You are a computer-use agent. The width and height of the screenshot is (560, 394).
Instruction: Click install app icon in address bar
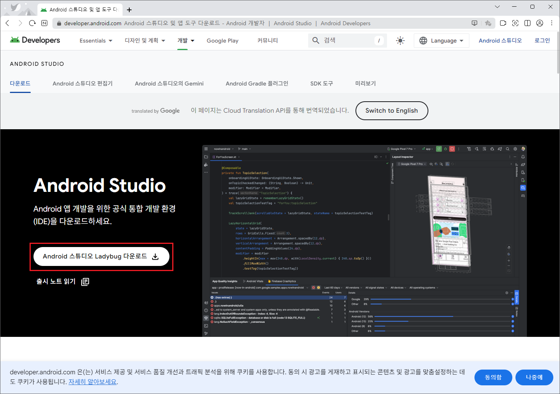474,23
